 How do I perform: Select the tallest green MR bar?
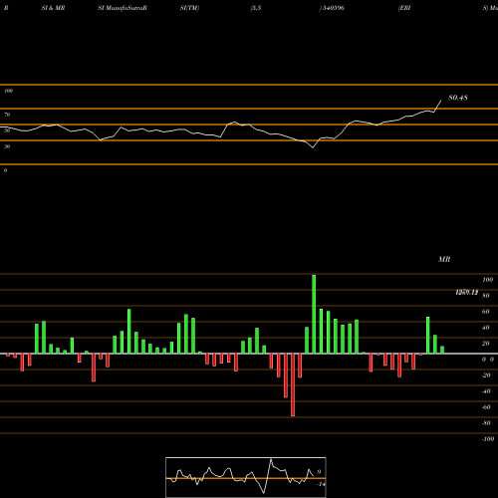click(x=314, y=314)
